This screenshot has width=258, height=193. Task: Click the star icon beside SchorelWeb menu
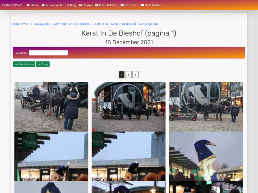tap(43, 5)
